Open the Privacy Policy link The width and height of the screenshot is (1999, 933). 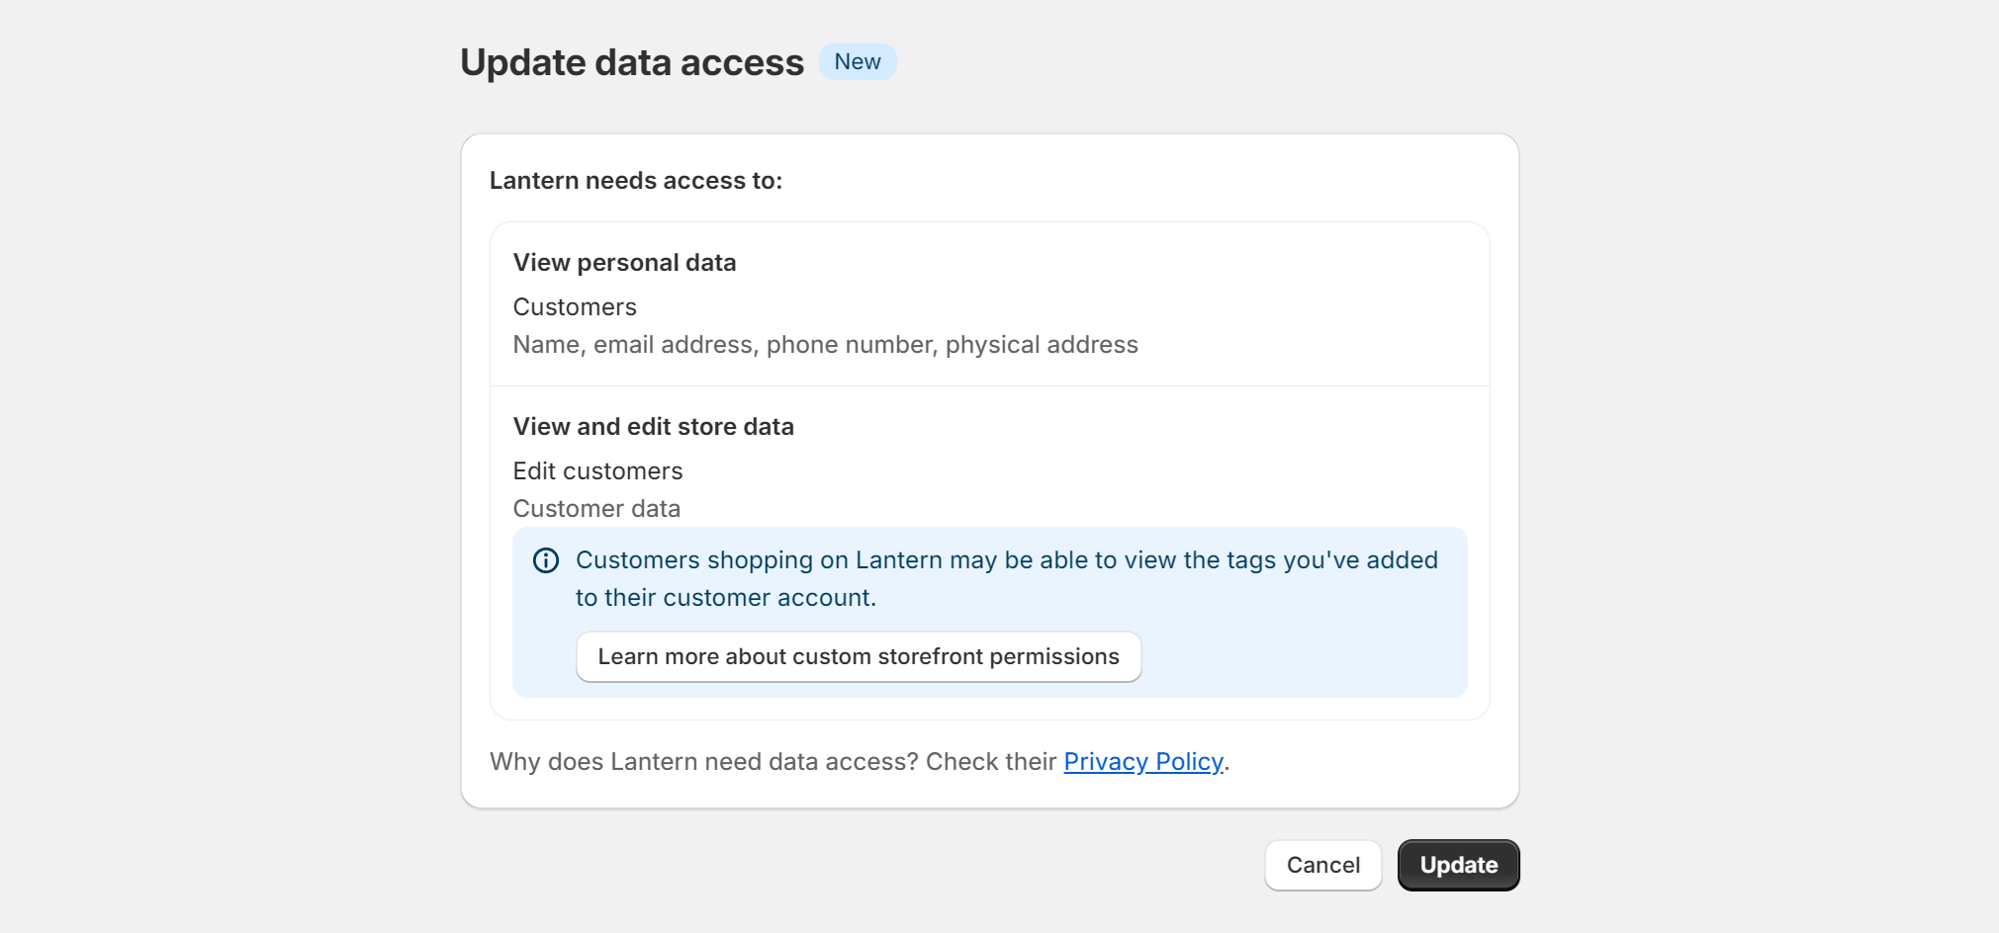[1143, 762]
